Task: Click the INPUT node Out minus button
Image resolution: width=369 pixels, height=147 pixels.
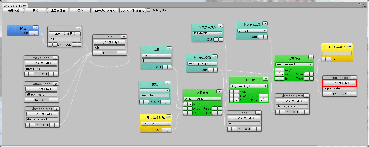Action: [261, 37]
